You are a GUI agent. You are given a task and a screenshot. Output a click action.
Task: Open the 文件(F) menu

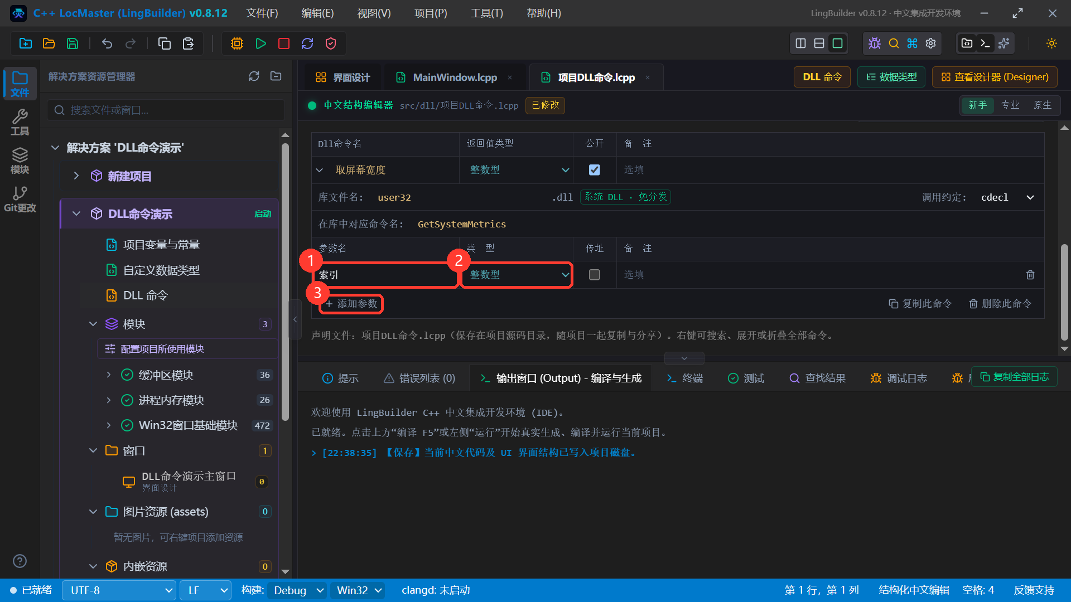coord(262,13)
